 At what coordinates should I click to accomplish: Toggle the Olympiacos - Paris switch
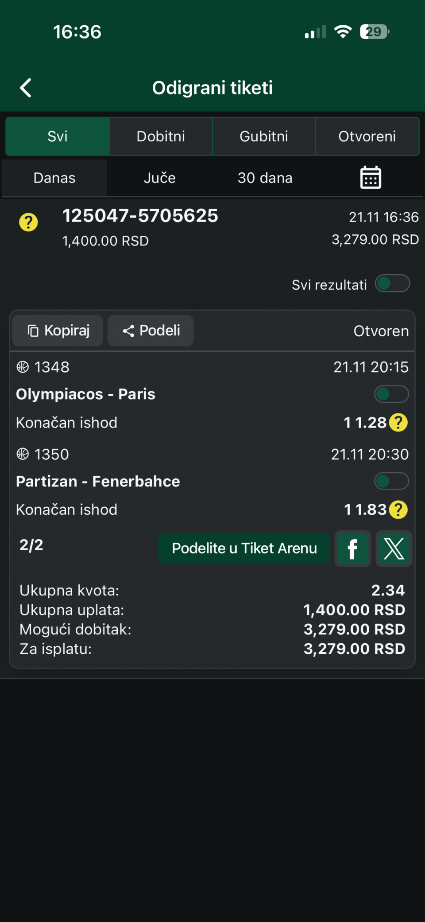point(391,394)
